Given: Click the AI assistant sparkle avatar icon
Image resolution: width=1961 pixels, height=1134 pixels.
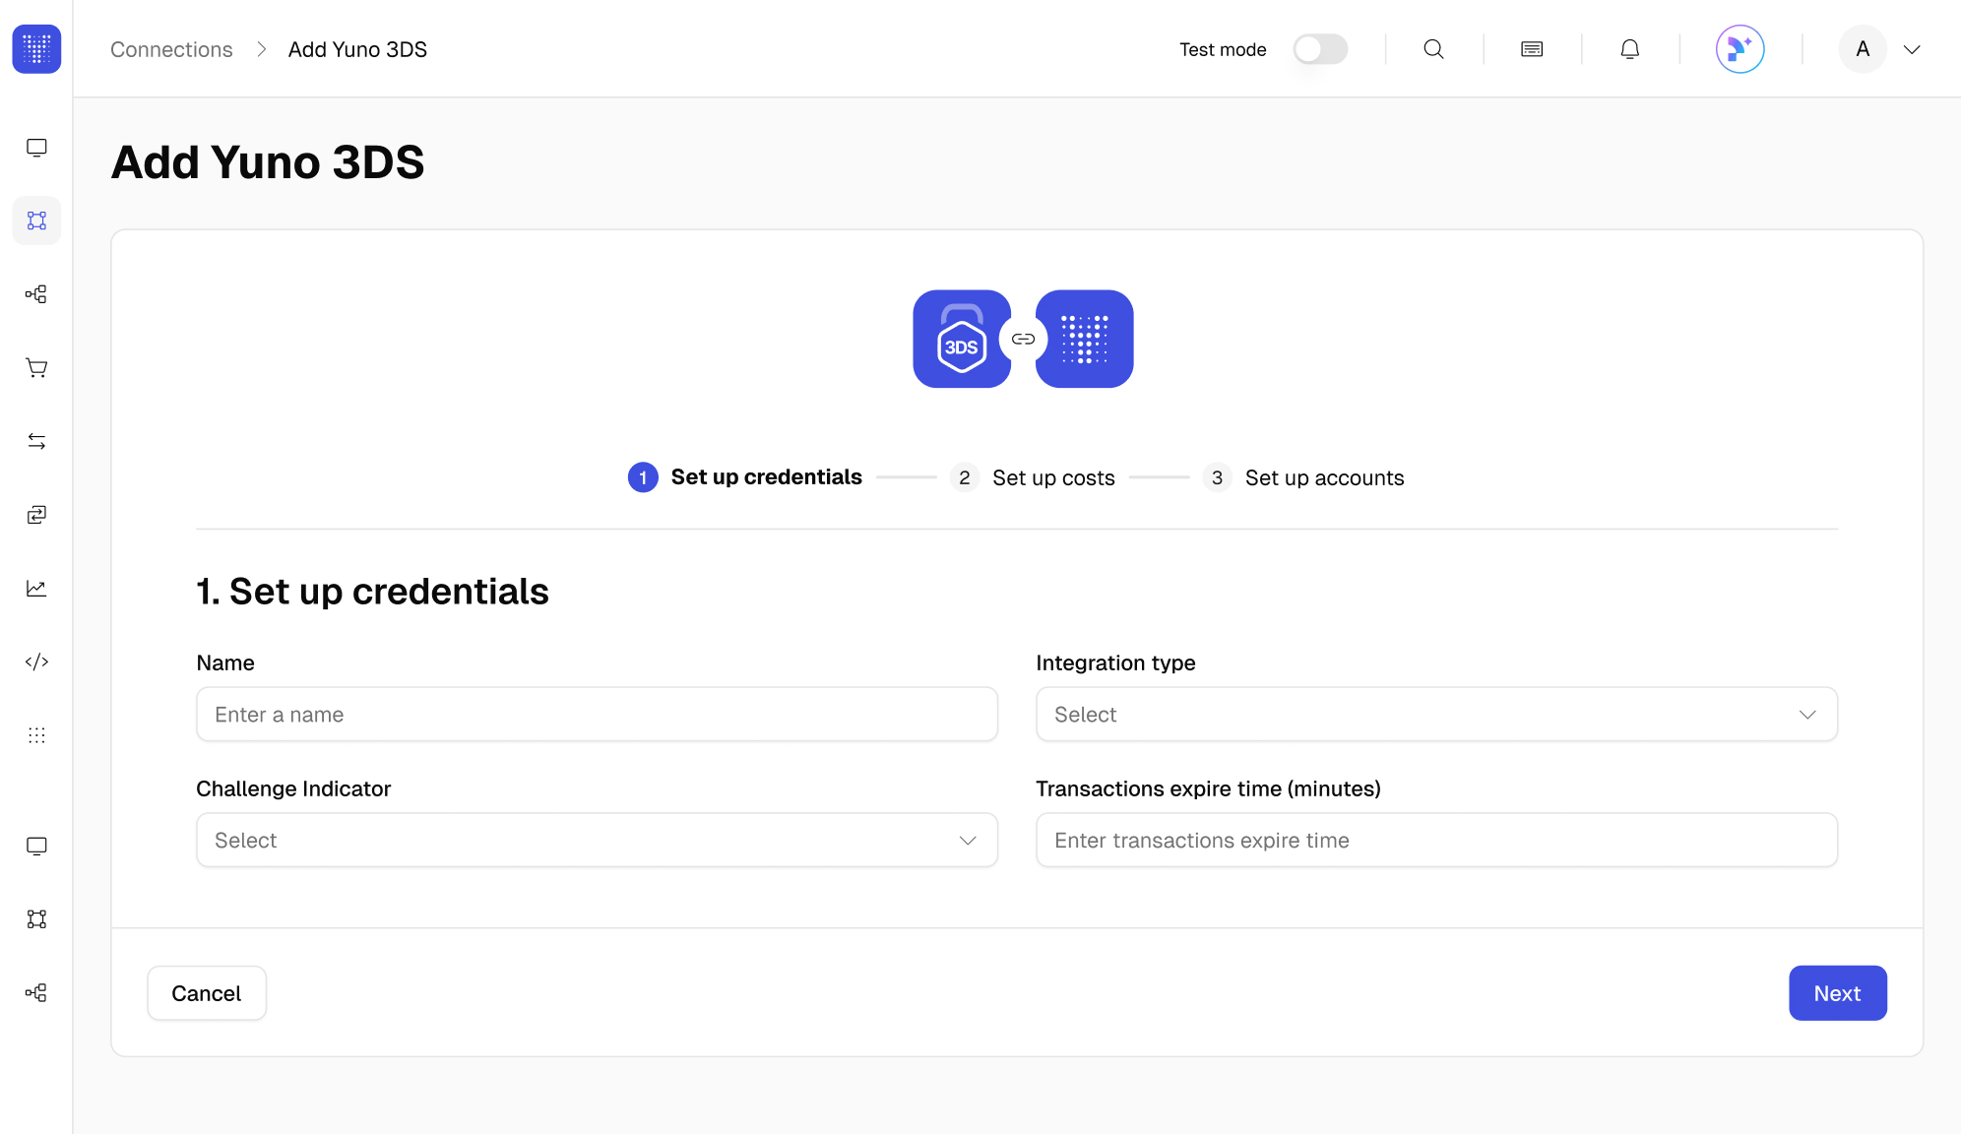Looking at the screenshot, I should pyautogui.click(x=1740, y=49).
